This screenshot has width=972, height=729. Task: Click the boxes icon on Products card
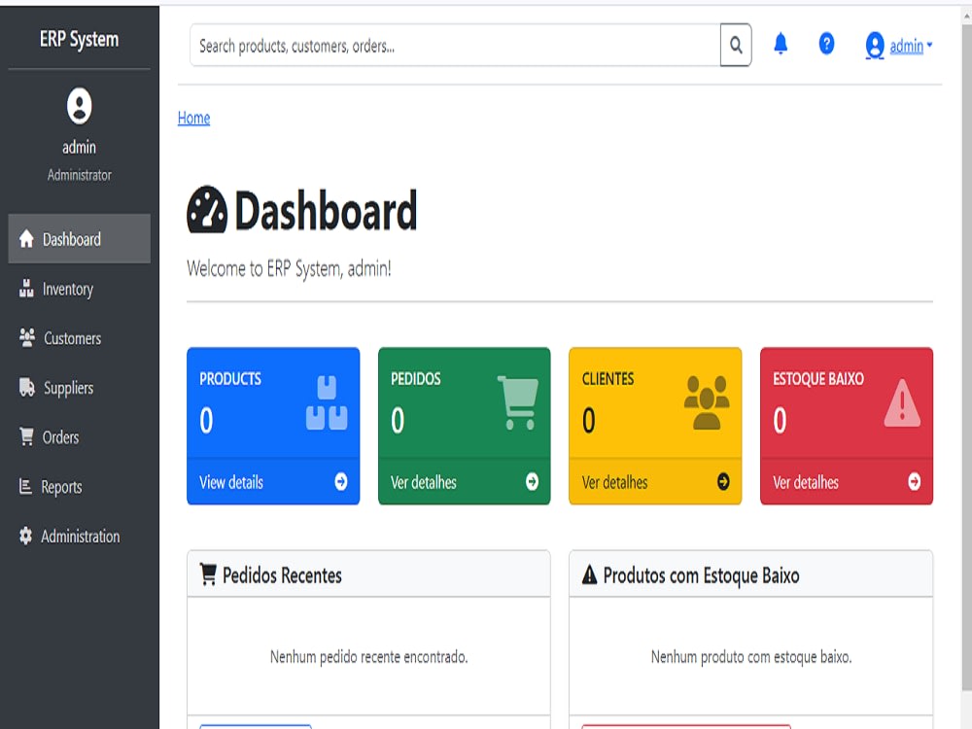tap(327, 402)
